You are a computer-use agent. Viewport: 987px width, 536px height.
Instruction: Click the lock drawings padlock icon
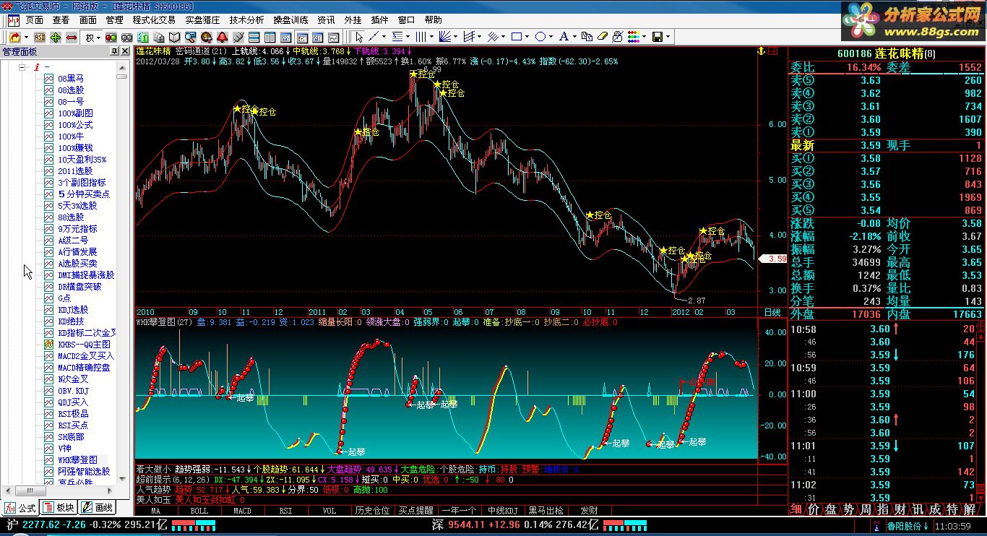click(618, 37)
